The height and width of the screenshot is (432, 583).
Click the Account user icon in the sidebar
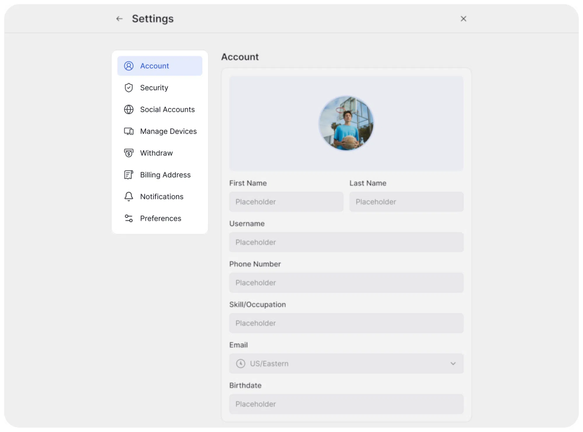pyautogui.click(x=129, y=66)
